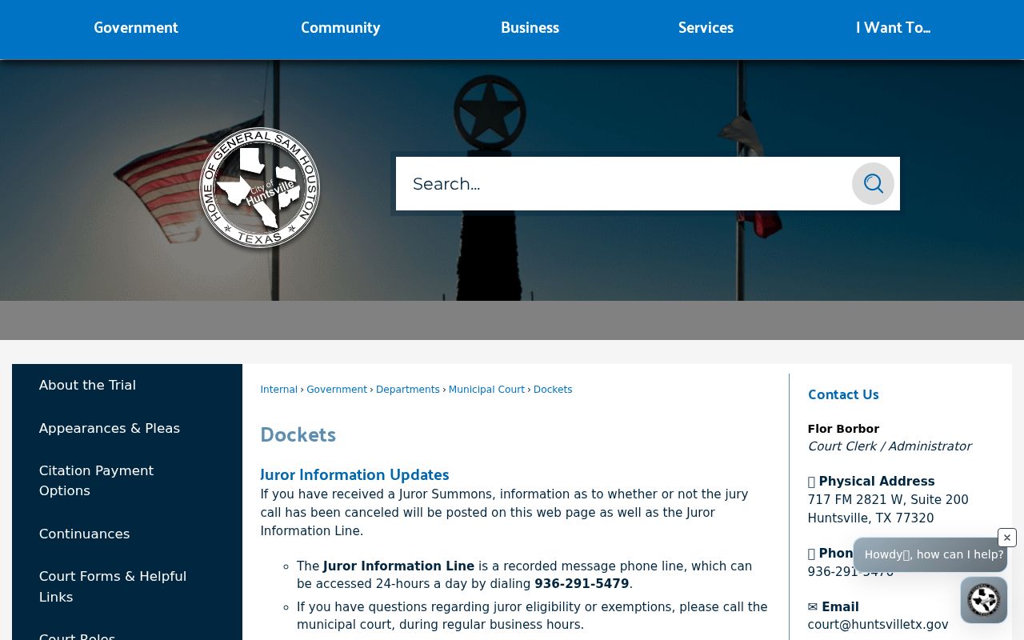Open the I Want To... menu
The height and width of the screenshot is (640, 1024).
(x=893, y=28)
